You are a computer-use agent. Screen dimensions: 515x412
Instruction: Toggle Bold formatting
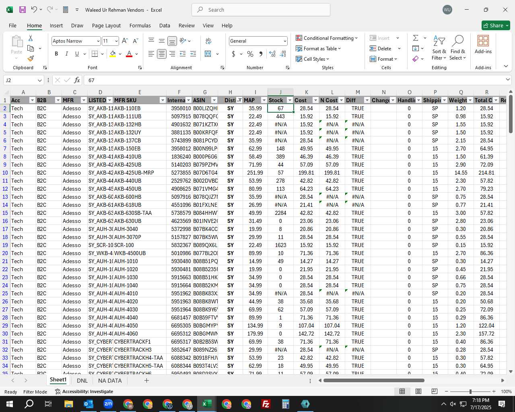tap(56, 54)
